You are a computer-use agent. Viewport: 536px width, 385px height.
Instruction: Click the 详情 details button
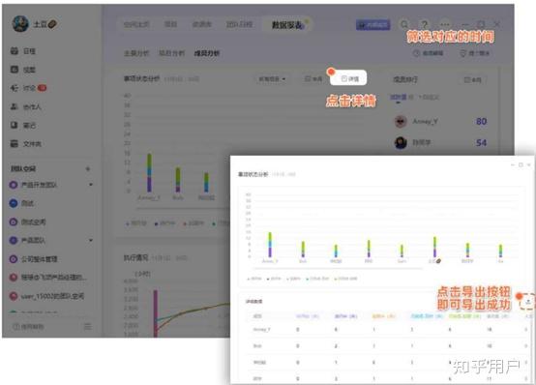[x=349, y=78]
